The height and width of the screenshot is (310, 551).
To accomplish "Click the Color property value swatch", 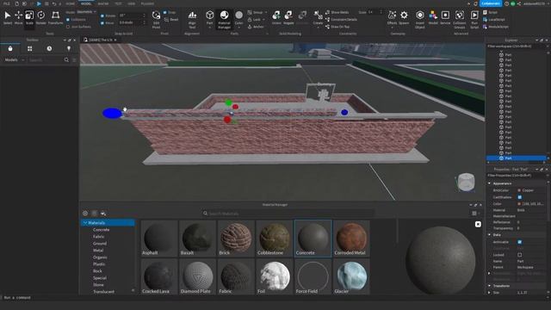I will pyautogui.click(x=519, y=204).
